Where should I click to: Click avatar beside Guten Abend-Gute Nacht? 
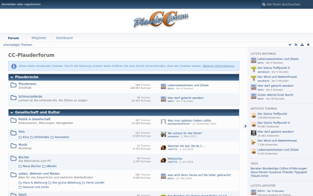click(x=254, y=96)
